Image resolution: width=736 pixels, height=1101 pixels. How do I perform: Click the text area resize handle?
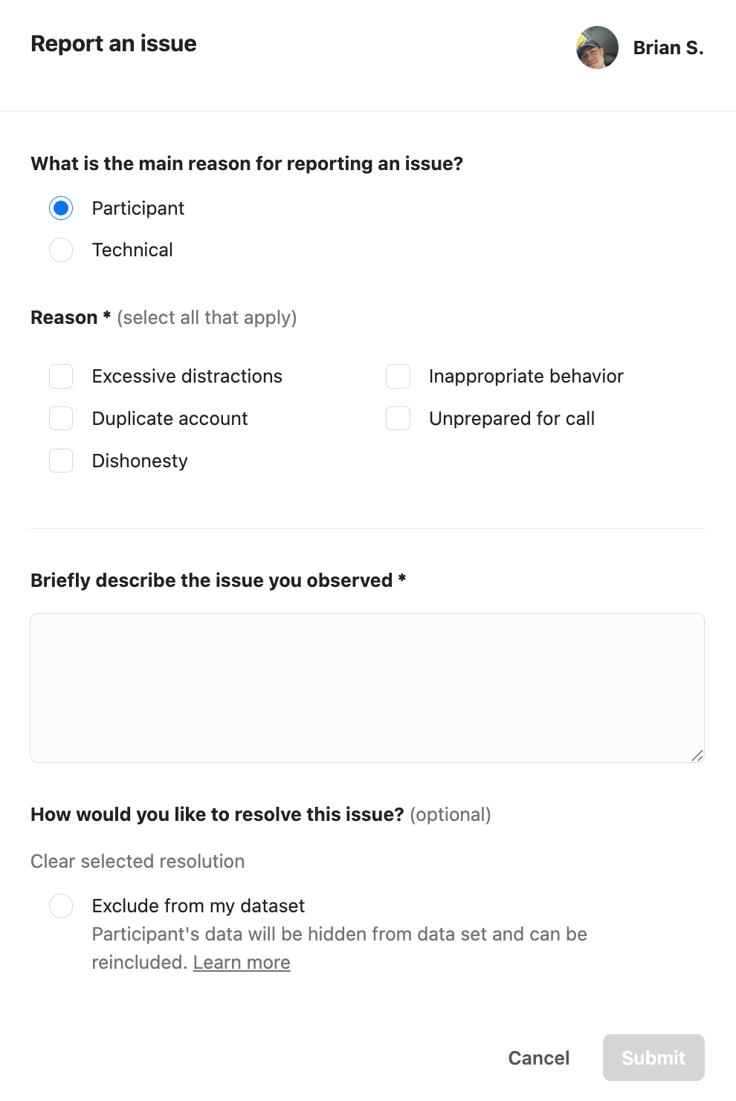coord(697,756)
